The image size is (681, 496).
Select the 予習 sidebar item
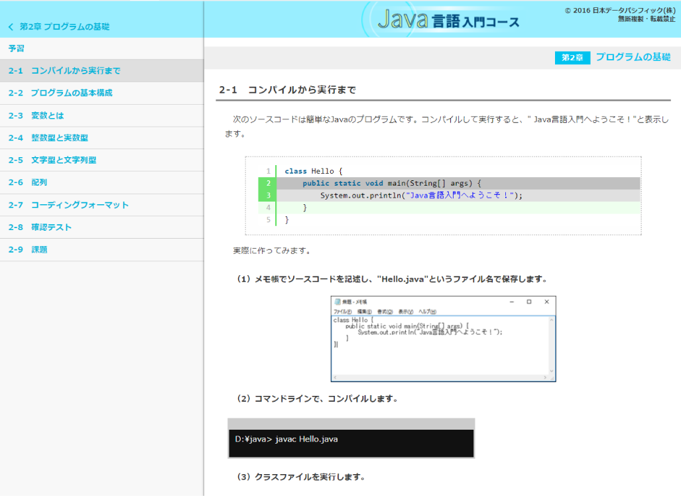(101, 48)
